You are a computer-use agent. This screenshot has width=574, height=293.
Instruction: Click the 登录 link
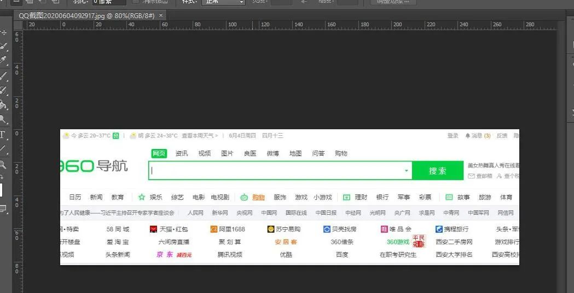point(453,135)
